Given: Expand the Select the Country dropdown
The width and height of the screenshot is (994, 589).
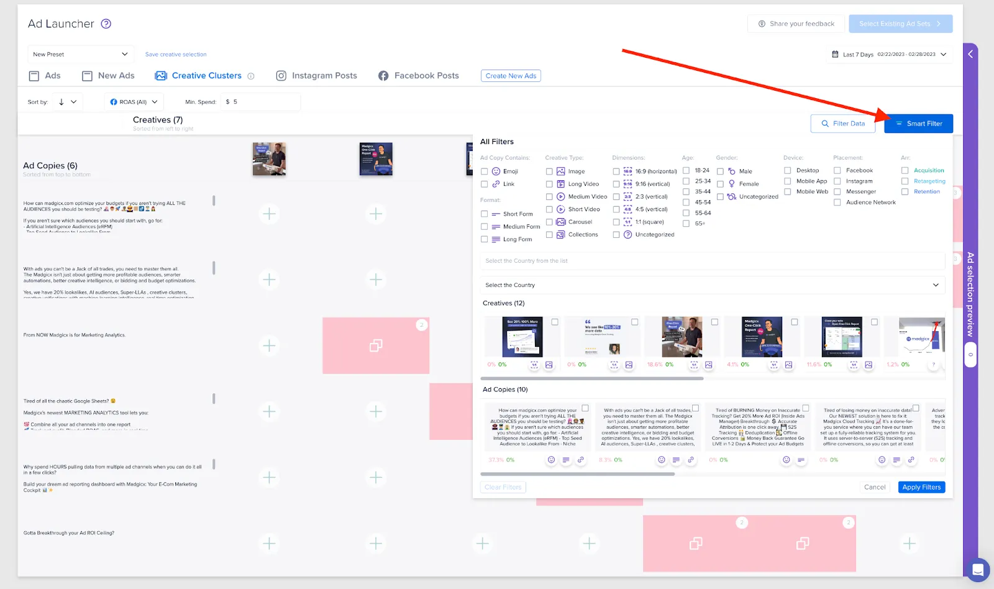Looking at the screenshot, I should [713, 285].
